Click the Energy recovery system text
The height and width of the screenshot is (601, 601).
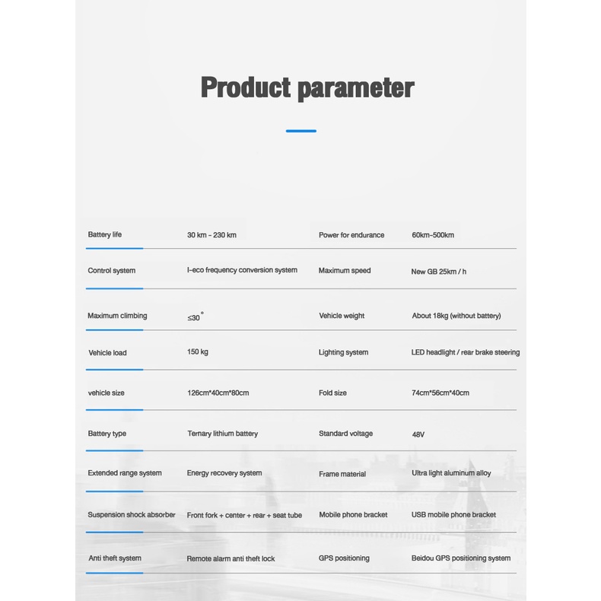point(224,473)
